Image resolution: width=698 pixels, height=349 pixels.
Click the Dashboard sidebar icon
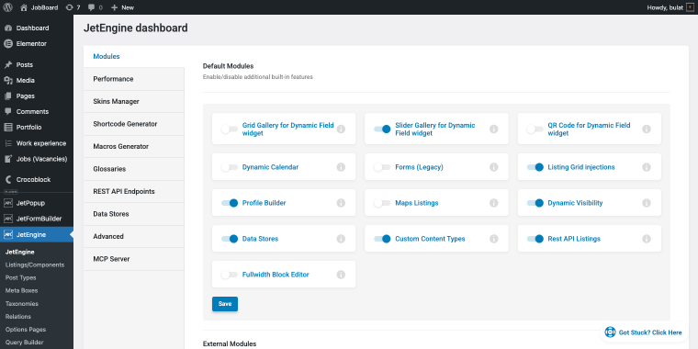pos(8,28)
